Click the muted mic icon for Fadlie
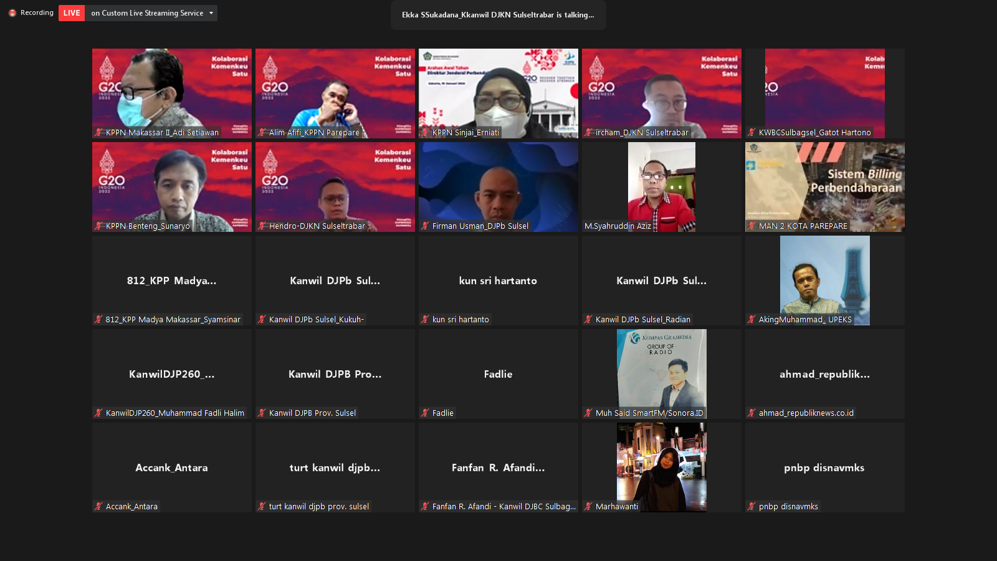 425,413
